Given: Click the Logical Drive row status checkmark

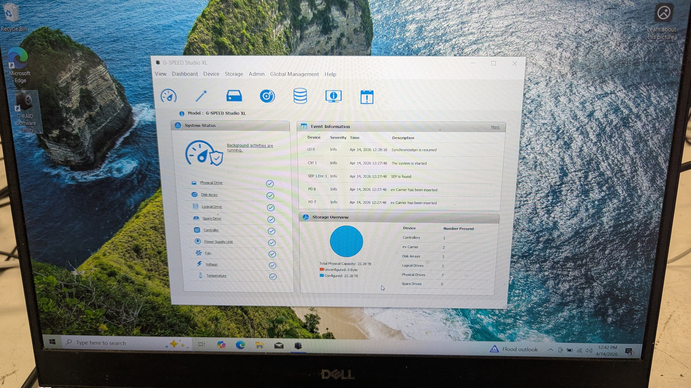Looking at the screenshot, I should click(271, 208).
